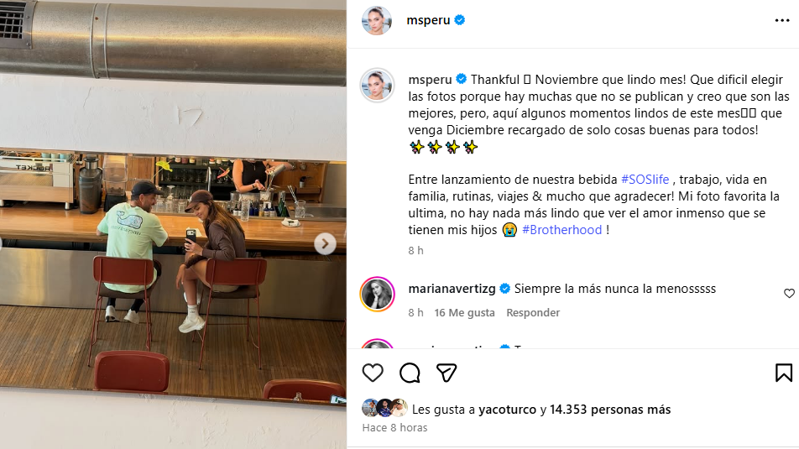Save post with bookmark icon
Image resolution: width=799 pixels, height=449 pixels.
tap(784, 373)
